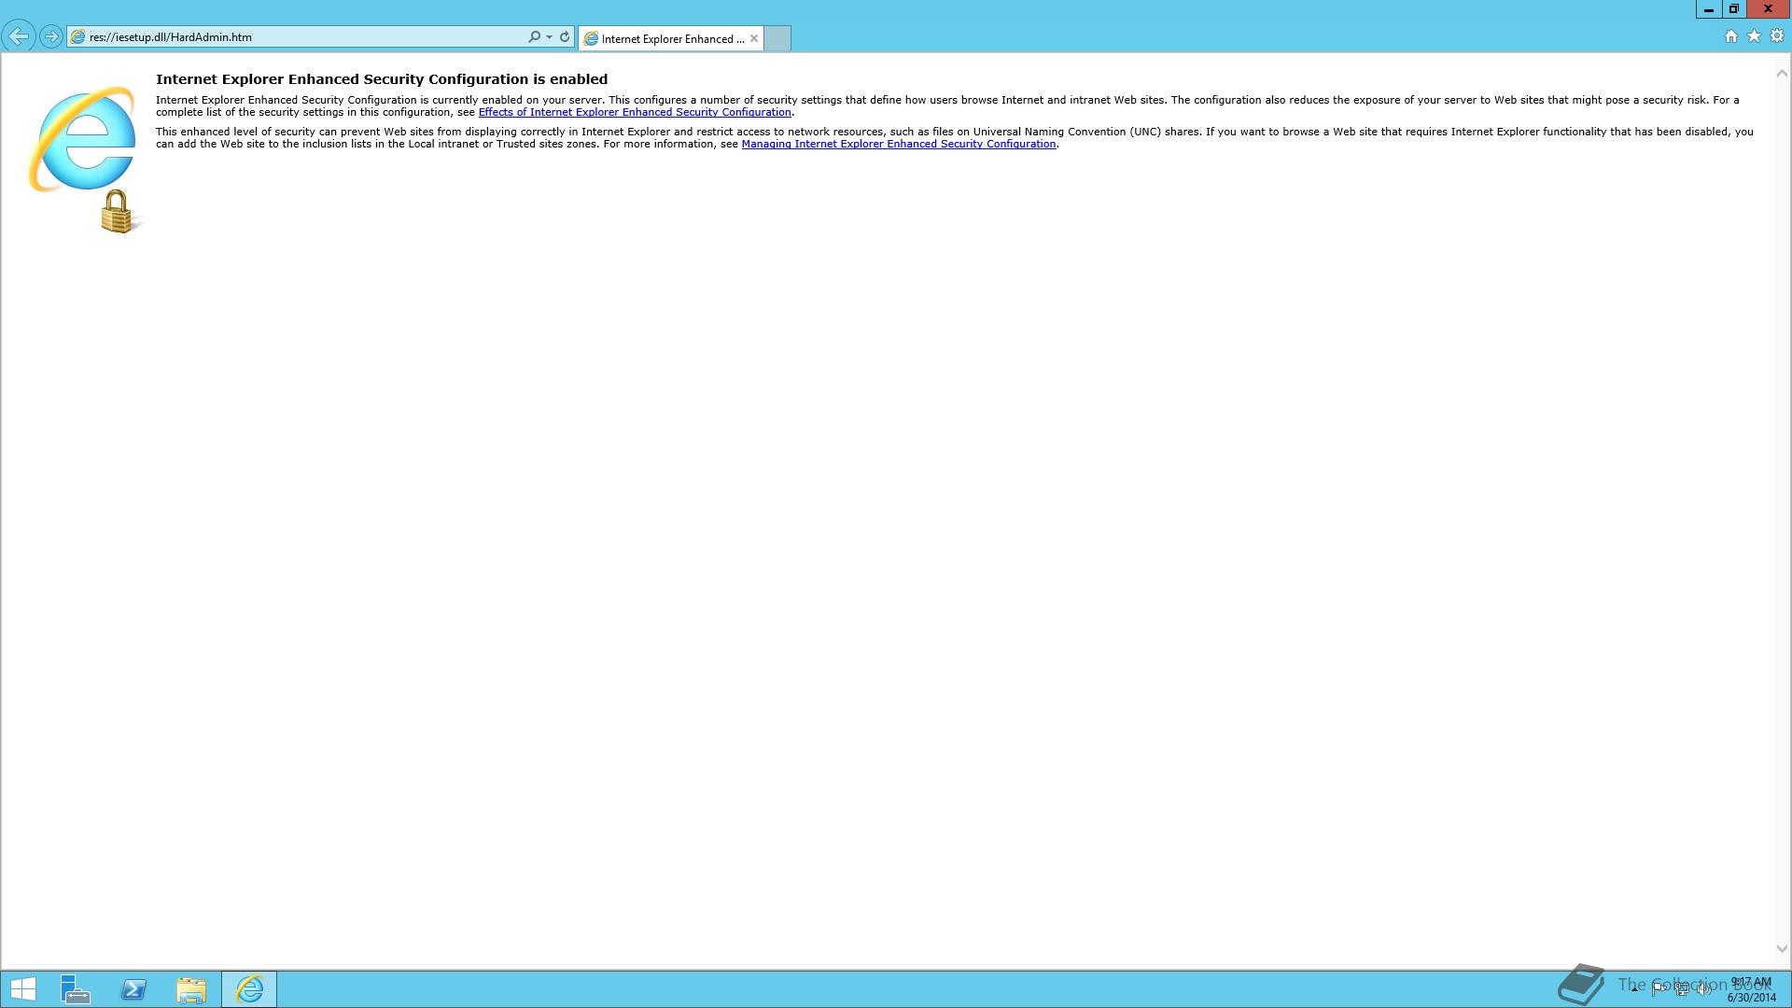Minimize the Internet Explorer window

click(1709, 9)
